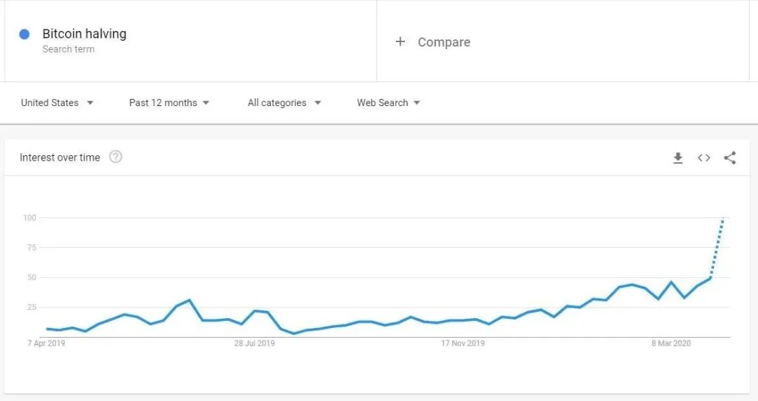Edit the Bitcoin halving search term
Screen dimensions: 758x401
[84, 34]
